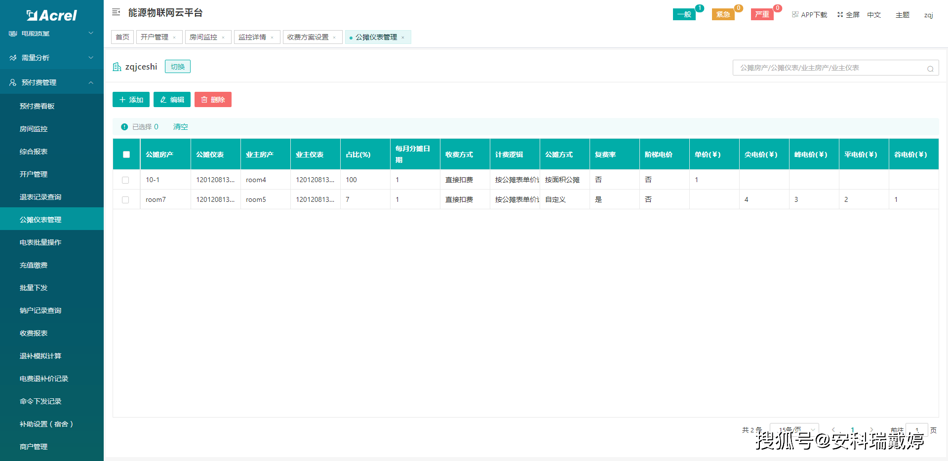Open 电费退补价记录 in the sidebar
Viewport: 948px width, 461px height.
pos(52,379)
